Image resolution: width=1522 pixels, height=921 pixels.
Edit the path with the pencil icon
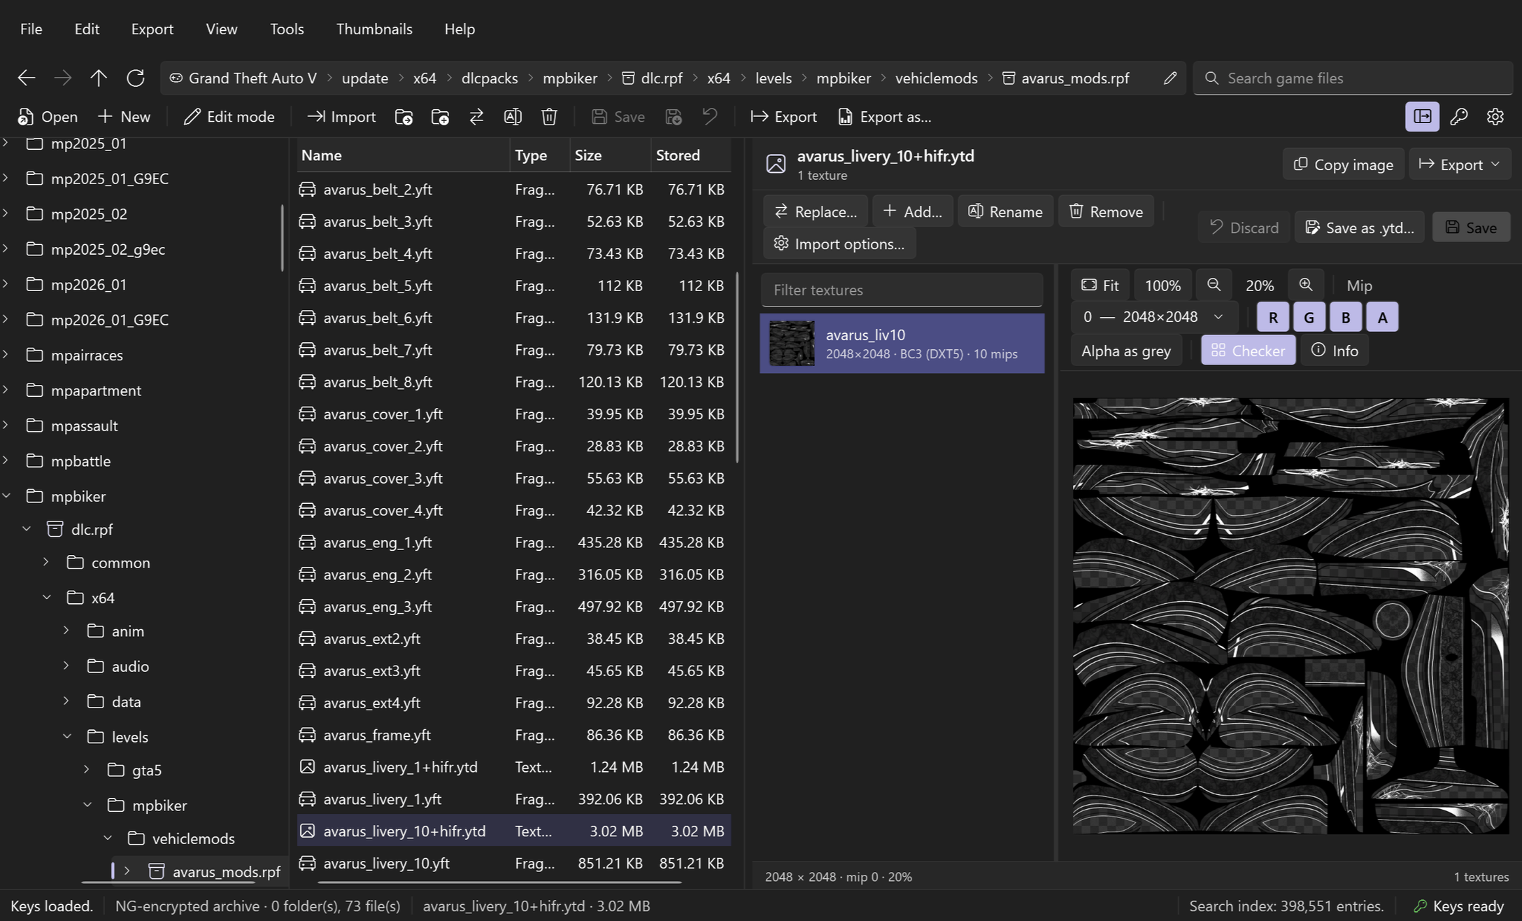point(1169,78)
